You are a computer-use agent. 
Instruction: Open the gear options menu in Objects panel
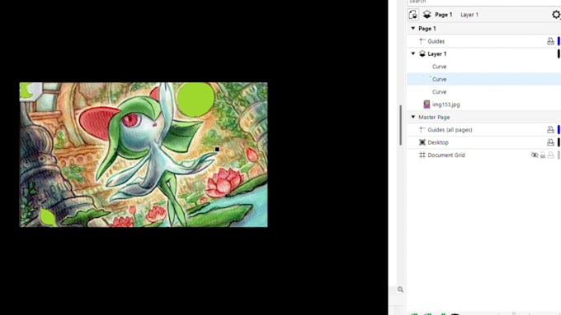(556, 15)
